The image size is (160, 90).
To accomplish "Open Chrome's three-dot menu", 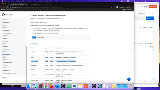I will tap(132, 7).
